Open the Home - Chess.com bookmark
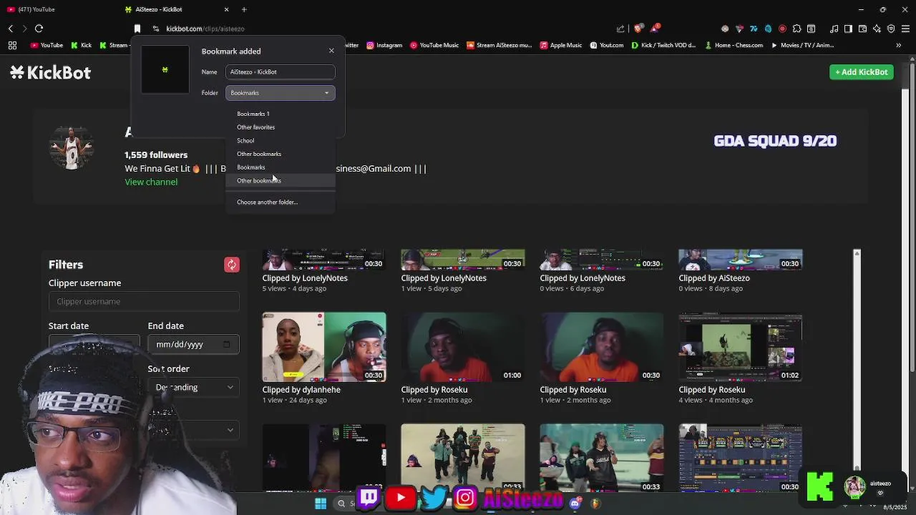The image size is (916, 515). [x=734, y=45]
